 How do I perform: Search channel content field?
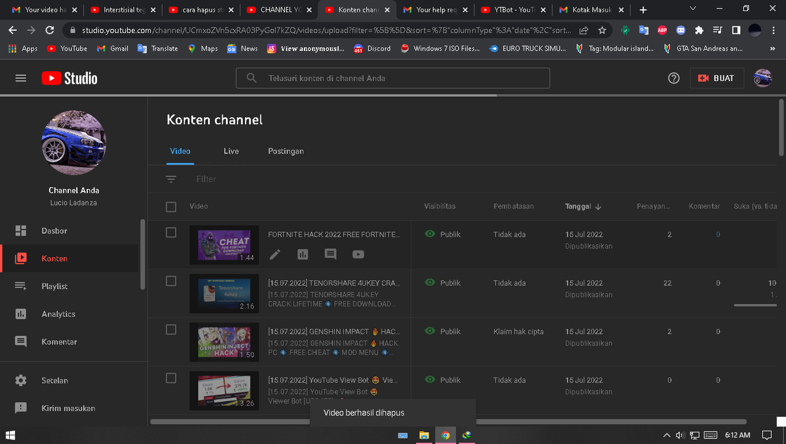tap(393, 78)
